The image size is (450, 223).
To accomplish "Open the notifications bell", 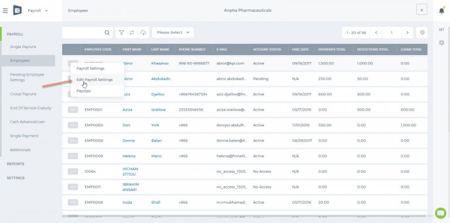I will (442, 11).
